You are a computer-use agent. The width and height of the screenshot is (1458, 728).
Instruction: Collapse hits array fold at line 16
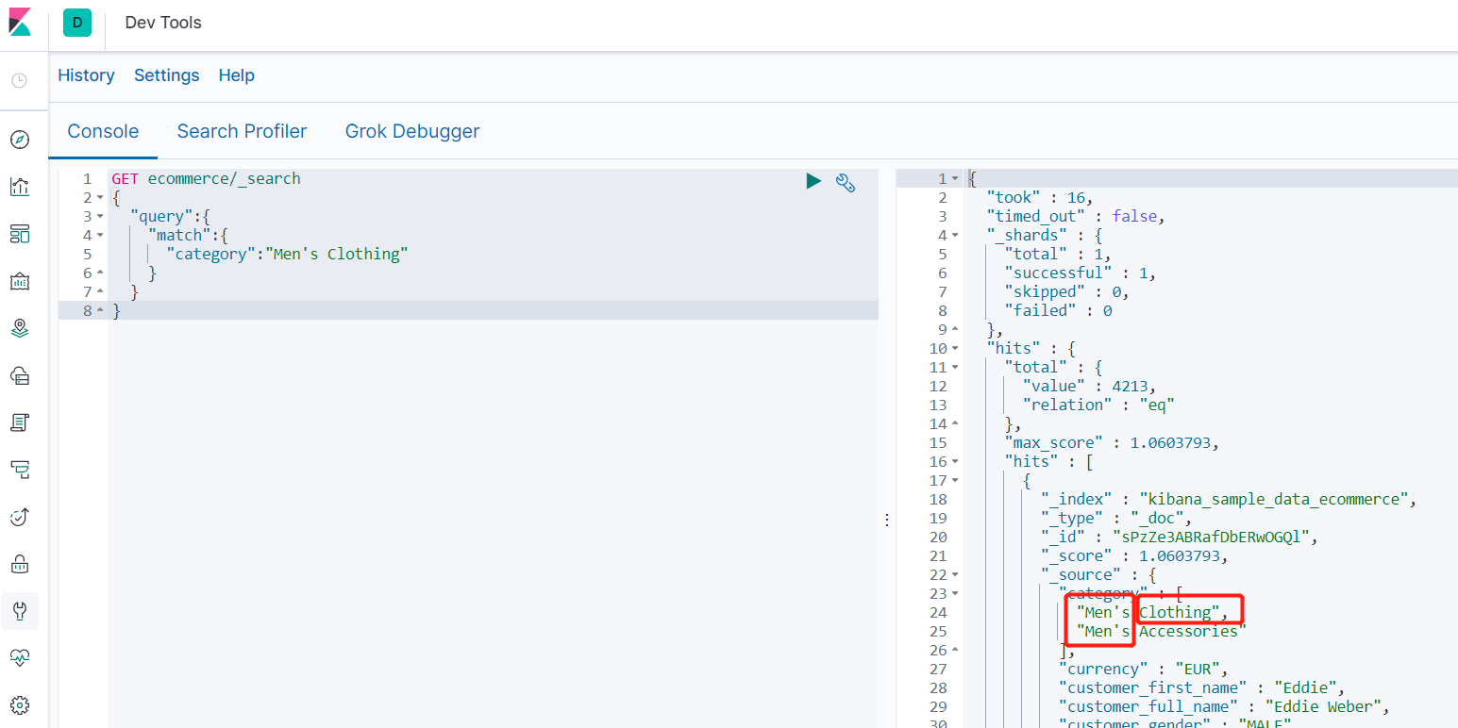point(955,462)
